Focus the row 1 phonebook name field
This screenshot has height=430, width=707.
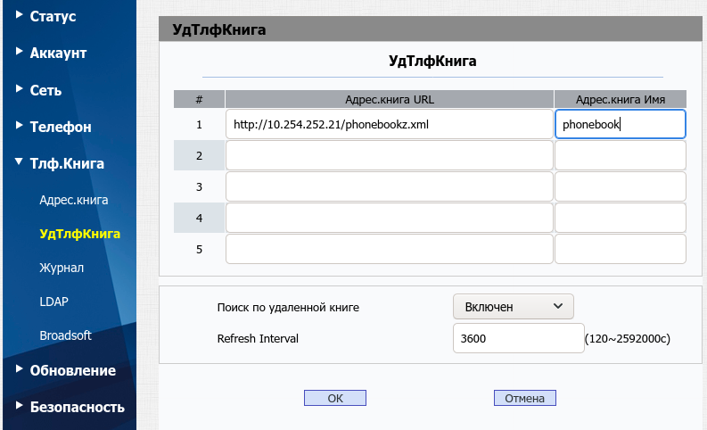pyautogui.click(x=620, y=125)
